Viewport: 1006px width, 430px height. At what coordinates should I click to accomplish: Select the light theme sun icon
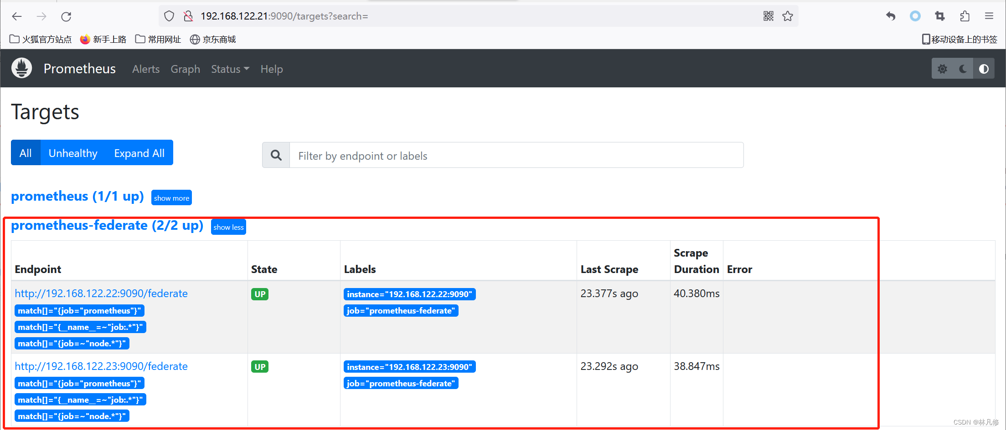pos(942,69)
